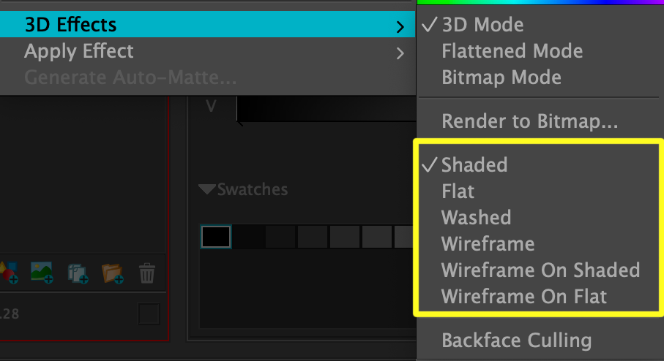The height and width of the screenshot is (361, 664).
Task: Click the add image layer icon
Action: pyautogui.click(x=42, y=273)
